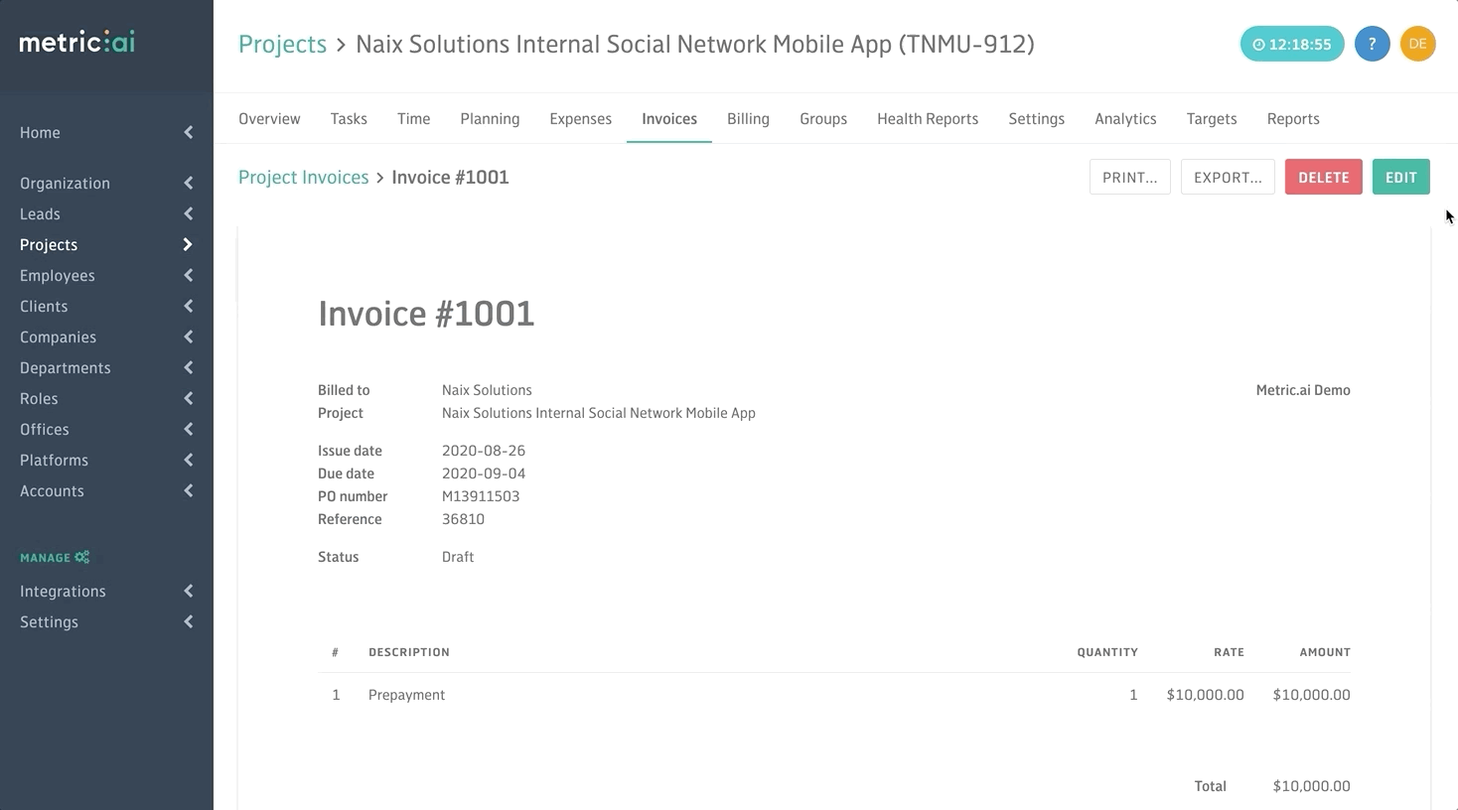Expand the Accounts sidebar chevron
This screenshot has height=810, width=1458.
(x=188, y=490)
